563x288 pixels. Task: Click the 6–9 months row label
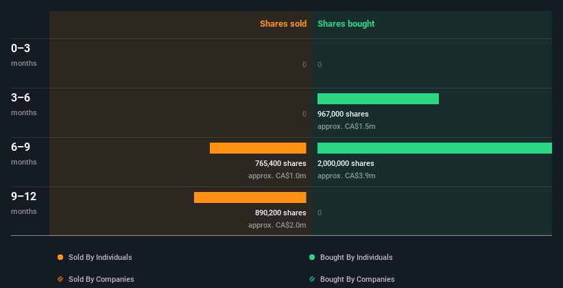24,154
